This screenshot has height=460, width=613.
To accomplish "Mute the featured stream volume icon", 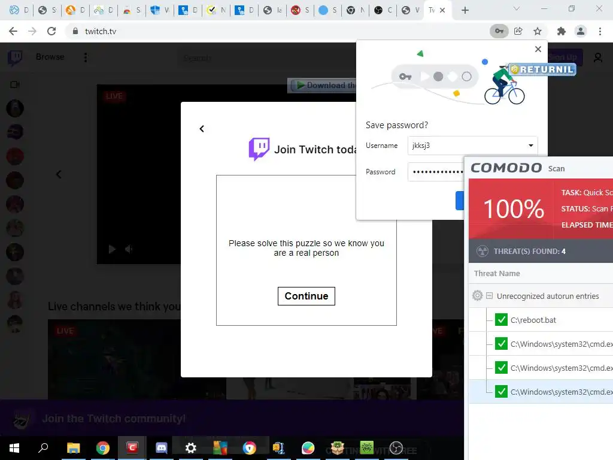I will pyautogui.click(x=129, y=249).
